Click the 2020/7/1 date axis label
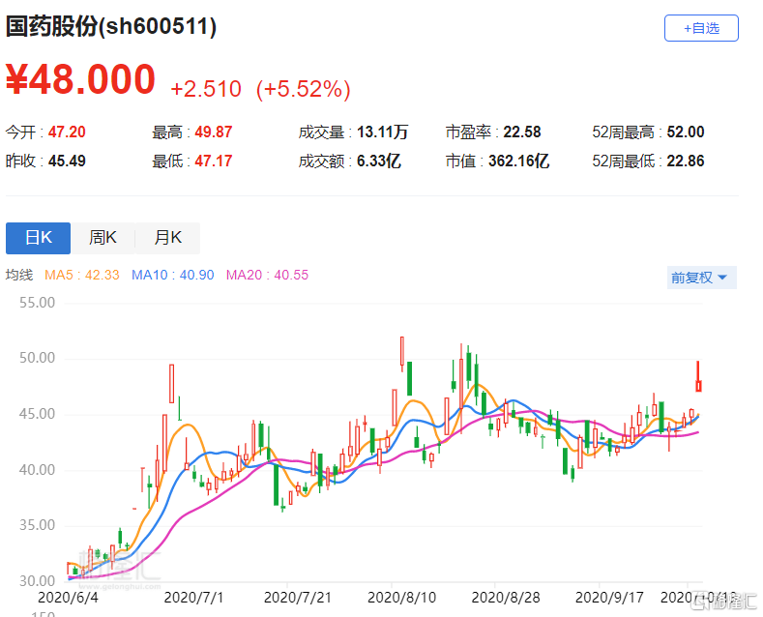763x617 pixels. [x=193, y=598]
